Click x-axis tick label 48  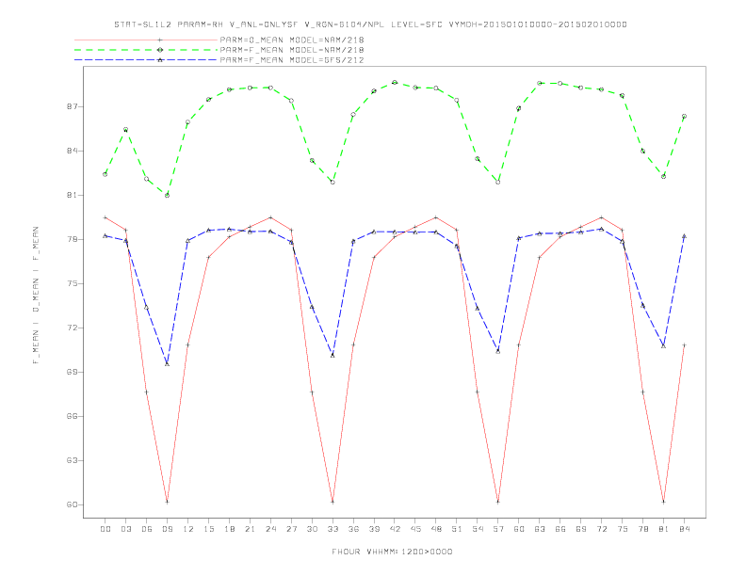(436, 529)
